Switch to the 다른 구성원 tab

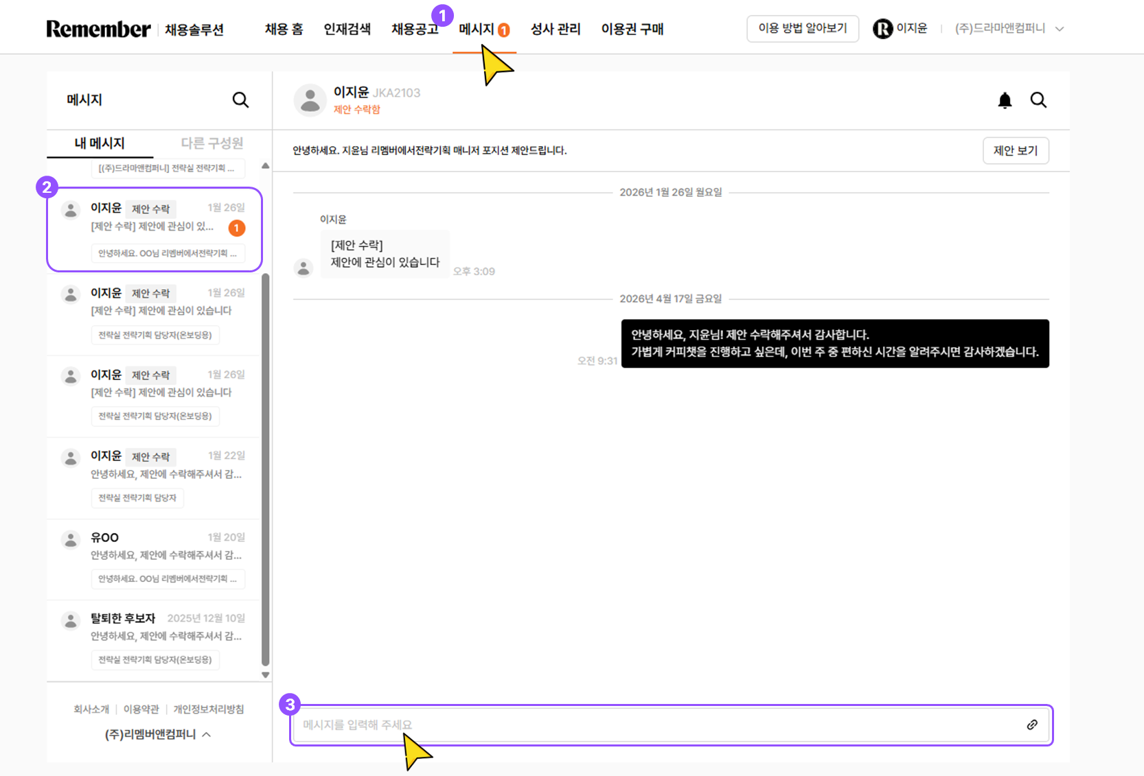click(x=211, y=143)
